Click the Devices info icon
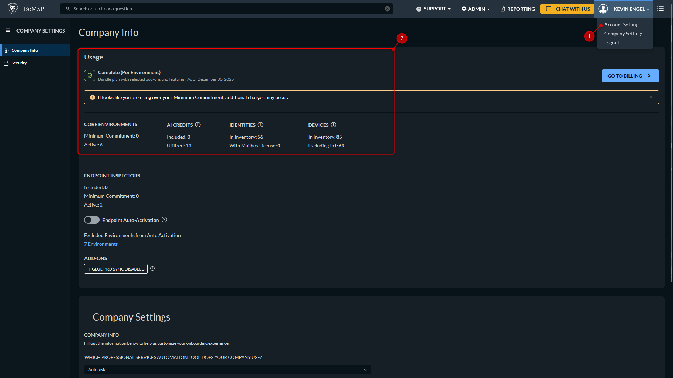This screenshot has width=673, height=378. (333, 125)
